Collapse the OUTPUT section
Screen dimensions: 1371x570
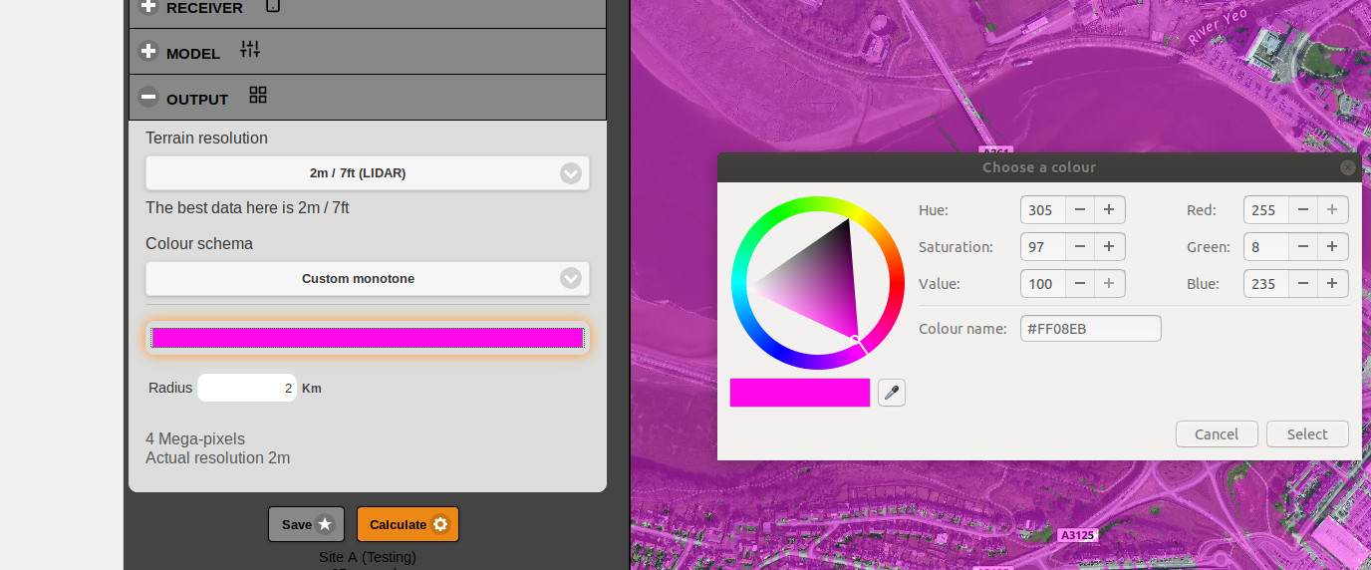148,98
